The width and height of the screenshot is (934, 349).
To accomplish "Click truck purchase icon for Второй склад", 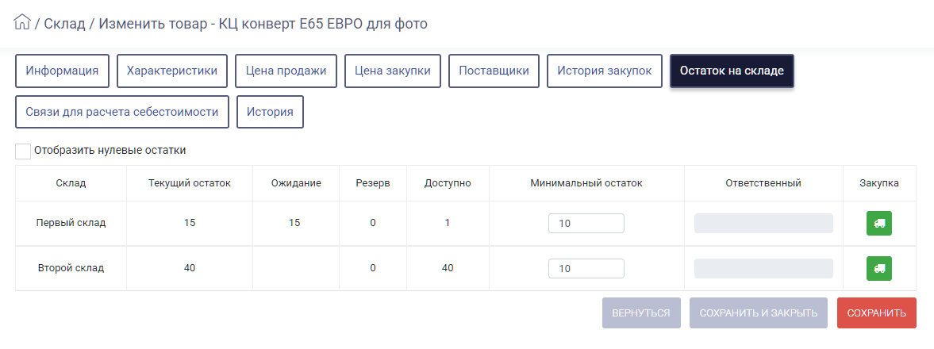I will 878,268.
